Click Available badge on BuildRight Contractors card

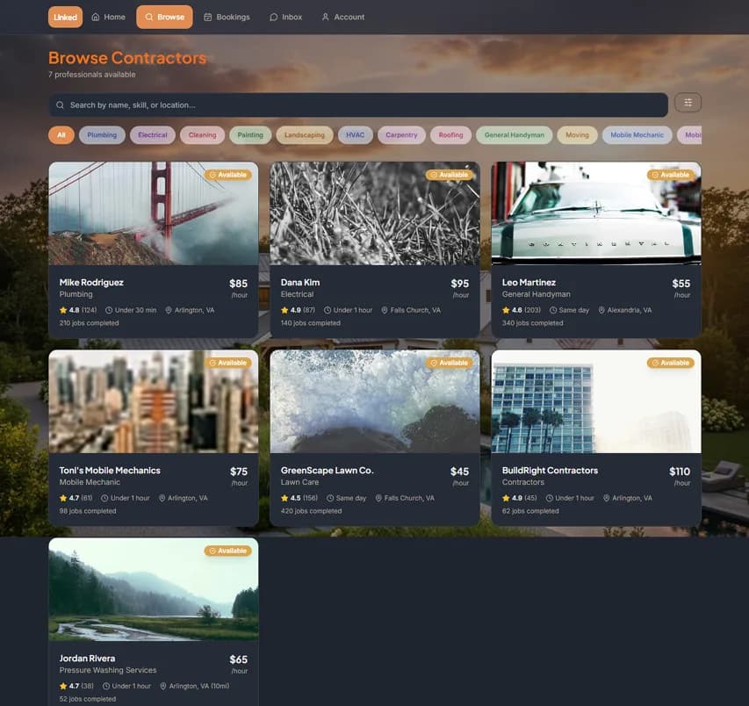pos(671,363)
